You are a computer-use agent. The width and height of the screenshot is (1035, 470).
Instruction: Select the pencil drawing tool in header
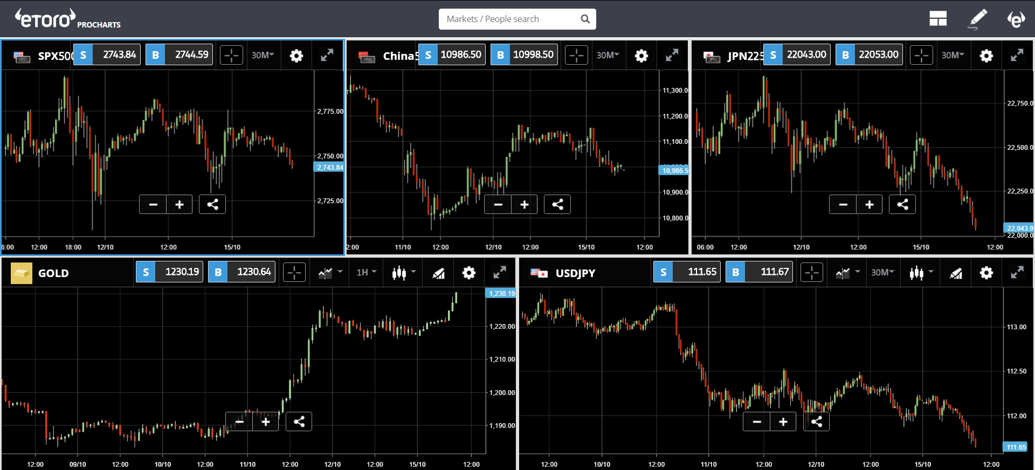tap(978, 19)
